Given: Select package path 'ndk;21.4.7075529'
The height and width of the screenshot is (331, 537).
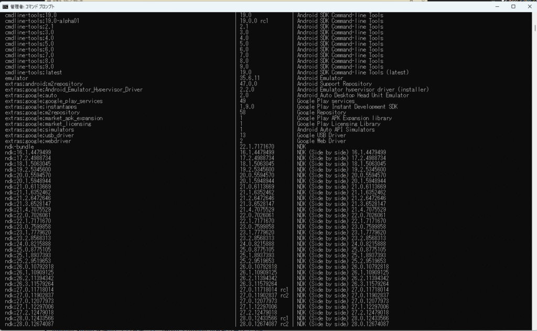Looking at the screenshot, I should 28,210.
